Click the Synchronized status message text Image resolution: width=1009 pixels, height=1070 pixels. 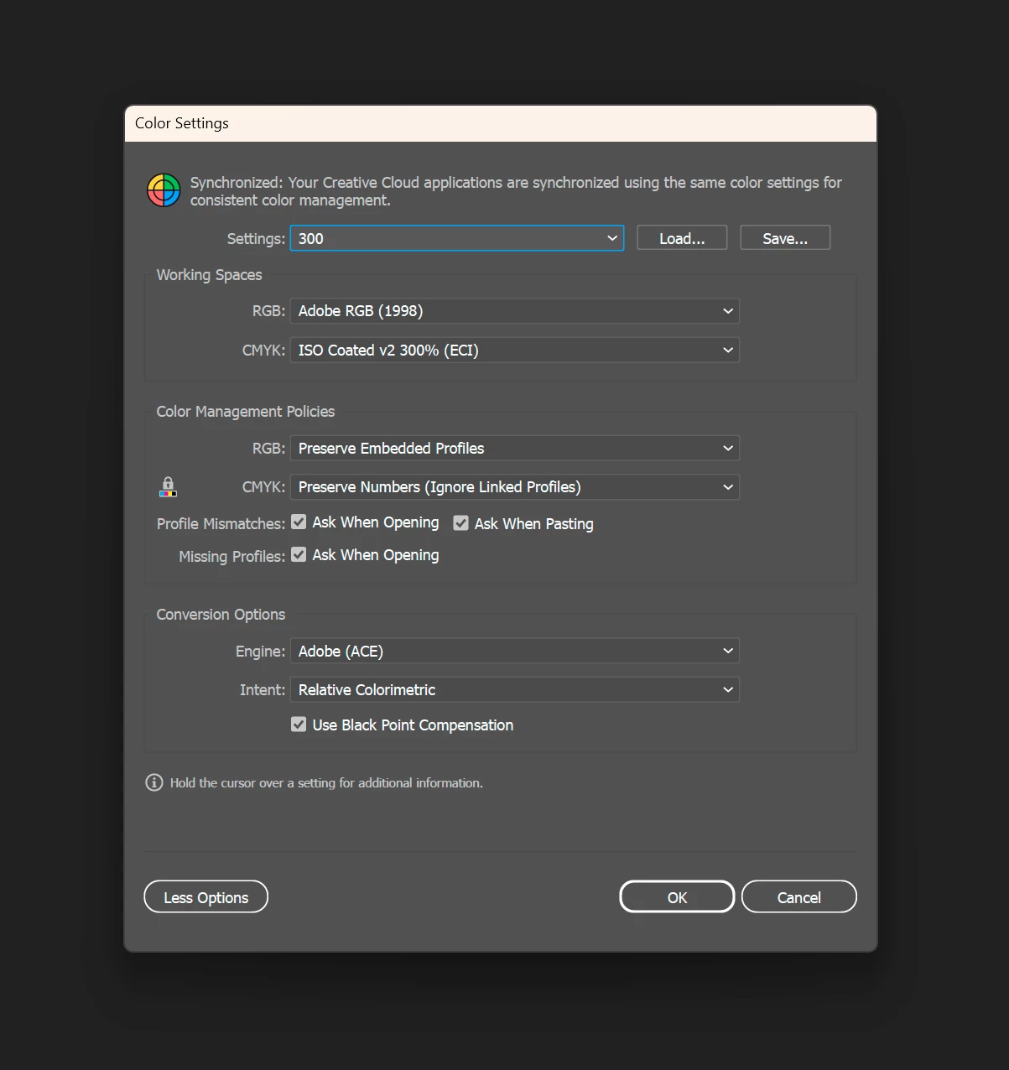coord(516,191)
